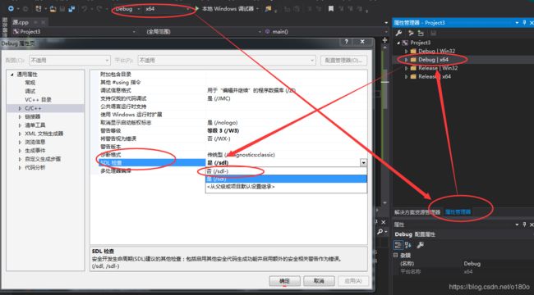534x295 pixels.
Task: Click the 平台 disabled combo box
Action: [227, 60]
